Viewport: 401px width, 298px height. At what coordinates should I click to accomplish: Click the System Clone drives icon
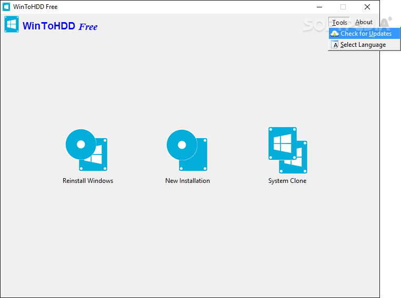[288, 150]
